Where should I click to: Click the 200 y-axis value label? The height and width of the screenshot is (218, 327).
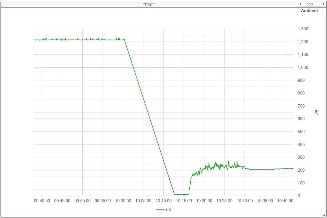(x=301, y=170)
